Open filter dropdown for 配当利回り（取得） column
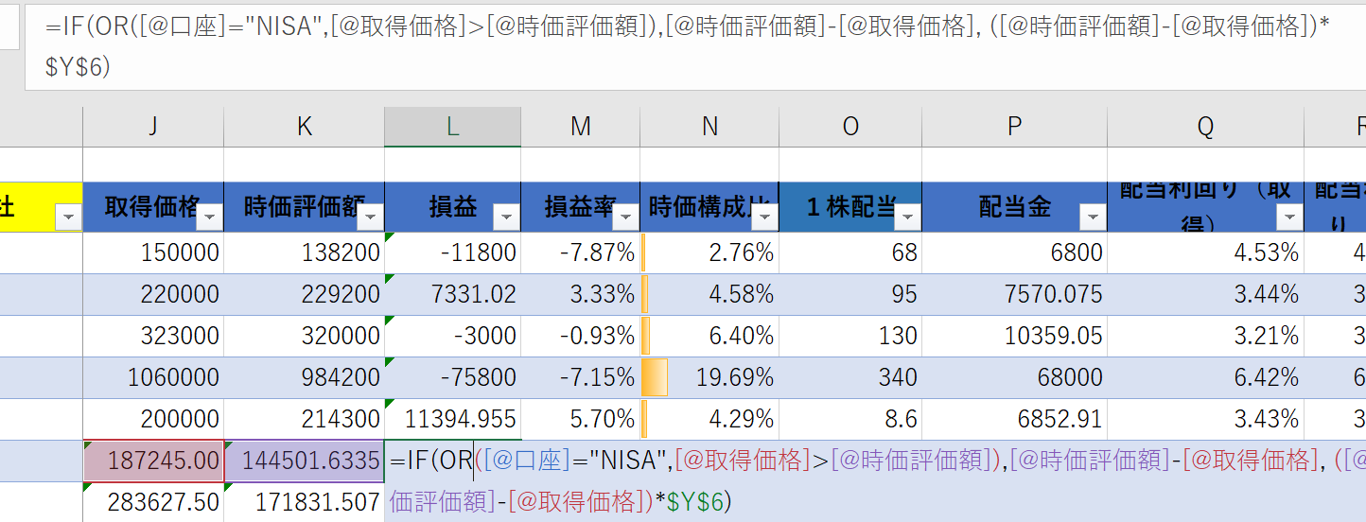The image size is (1366, 522). 1289,217
